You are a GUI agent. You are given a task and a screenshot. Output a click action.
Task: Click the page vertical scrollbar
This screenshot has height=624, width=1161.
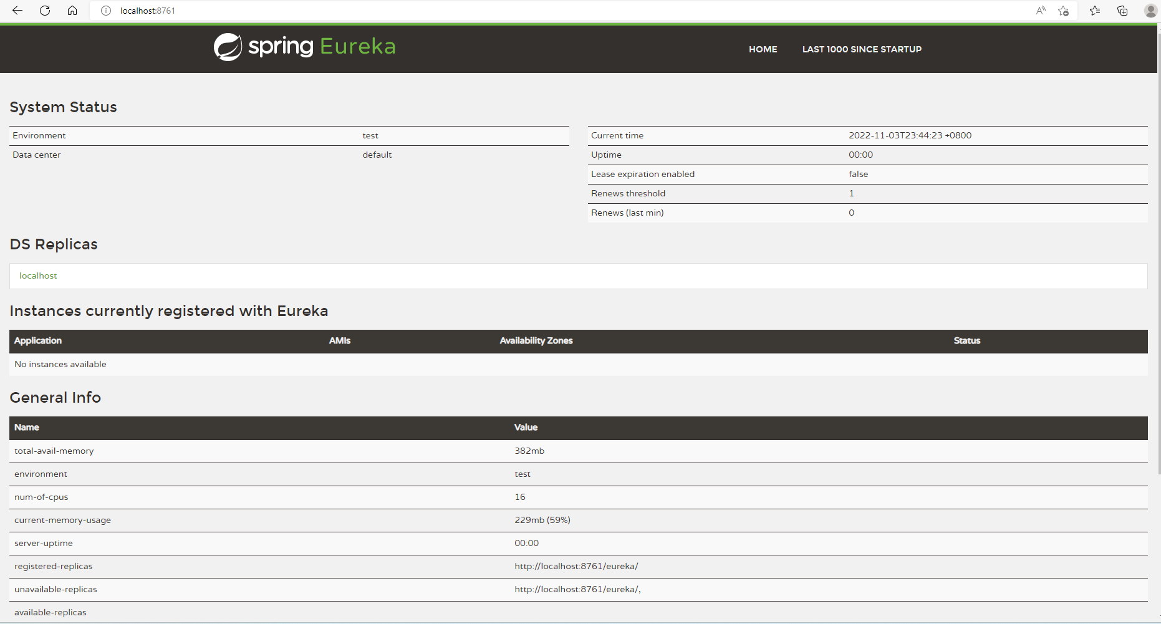tap(1159, 249)
